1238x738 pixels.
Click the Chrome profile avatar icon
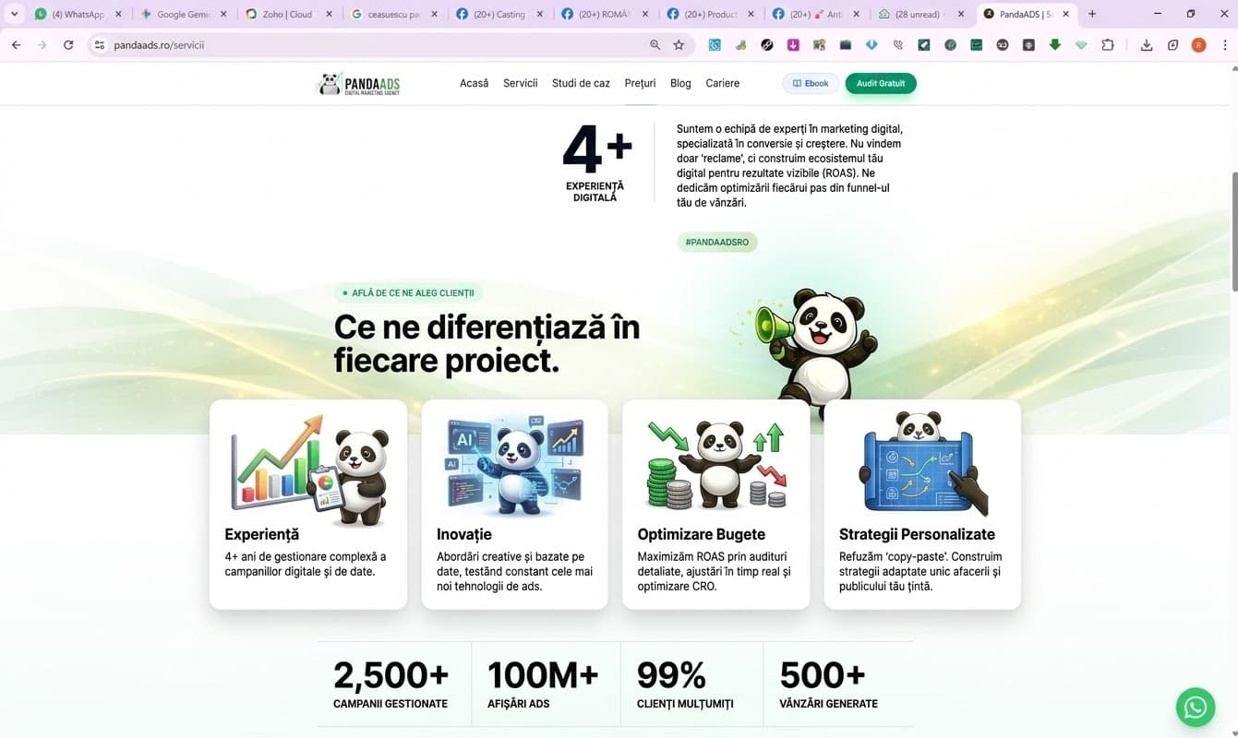tap(1198, 44)
